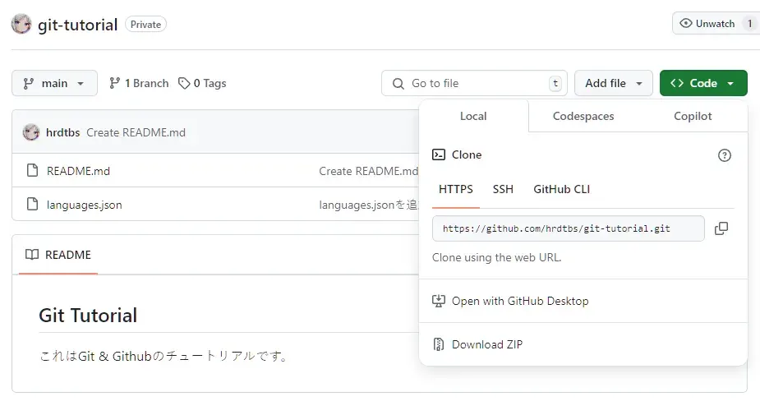The width and height of the screenshot is (760, 415).
Task: Click the Git Tutorial heading
Action: click(88, 315)
